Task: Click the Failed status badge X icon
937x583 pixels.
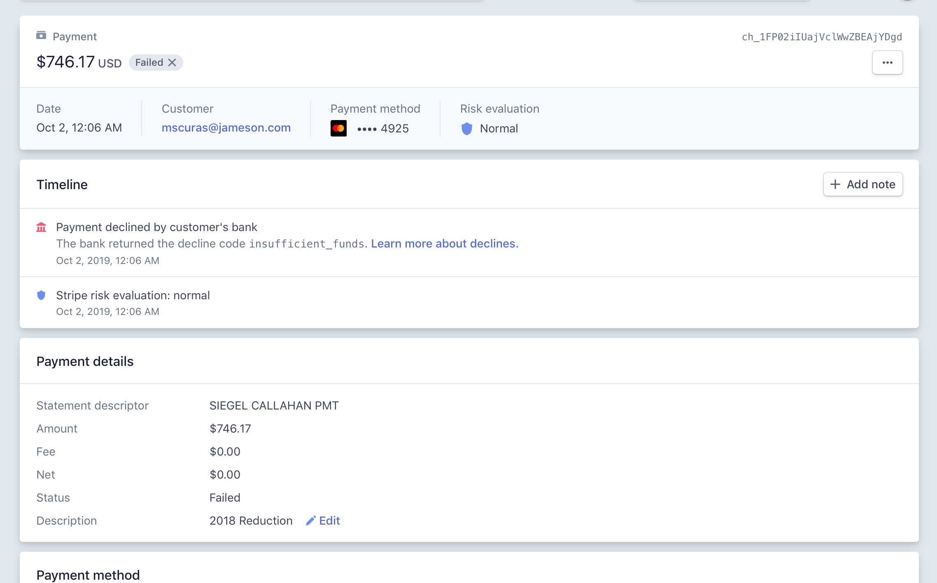Action: (172, 62)
